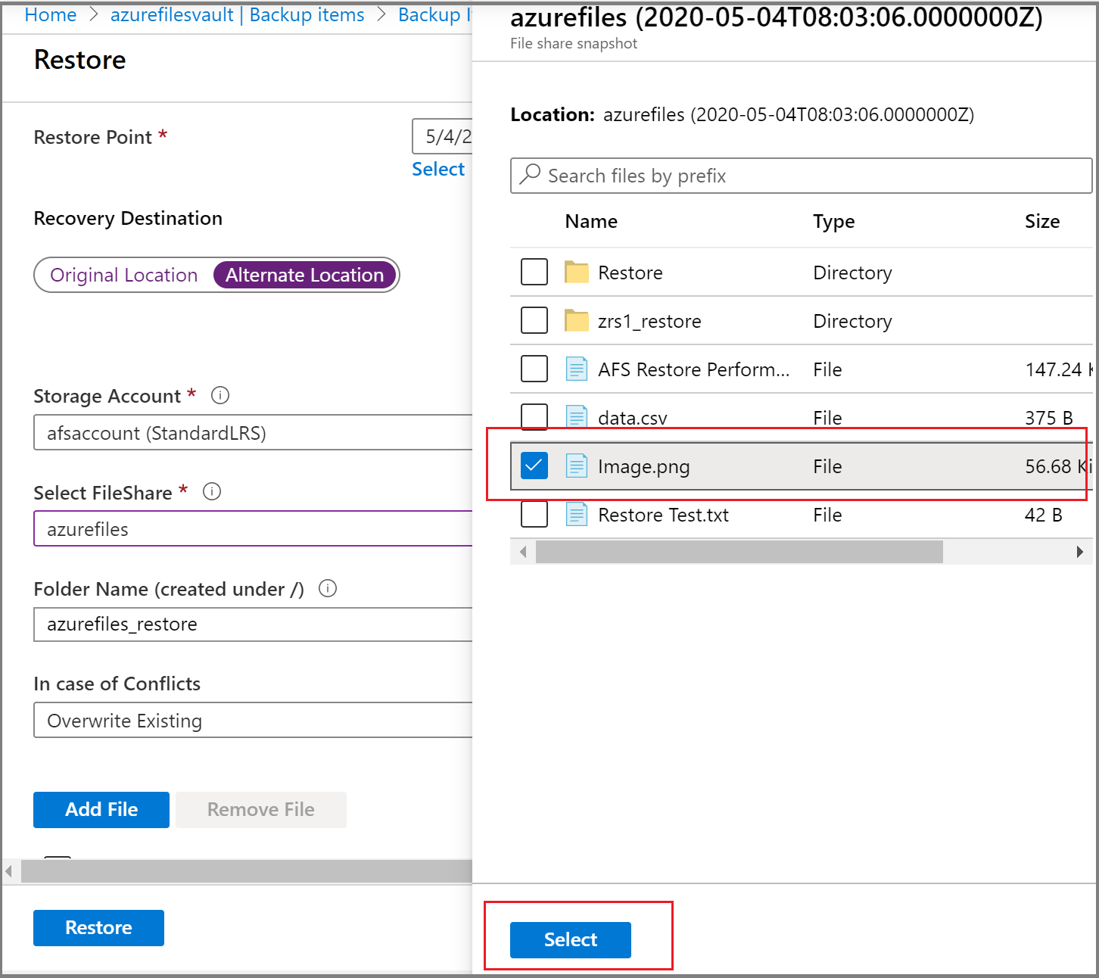The image size is (1099, 978).
Task: Check the Restore Test.txt checkbox
Action: [534, 515]
